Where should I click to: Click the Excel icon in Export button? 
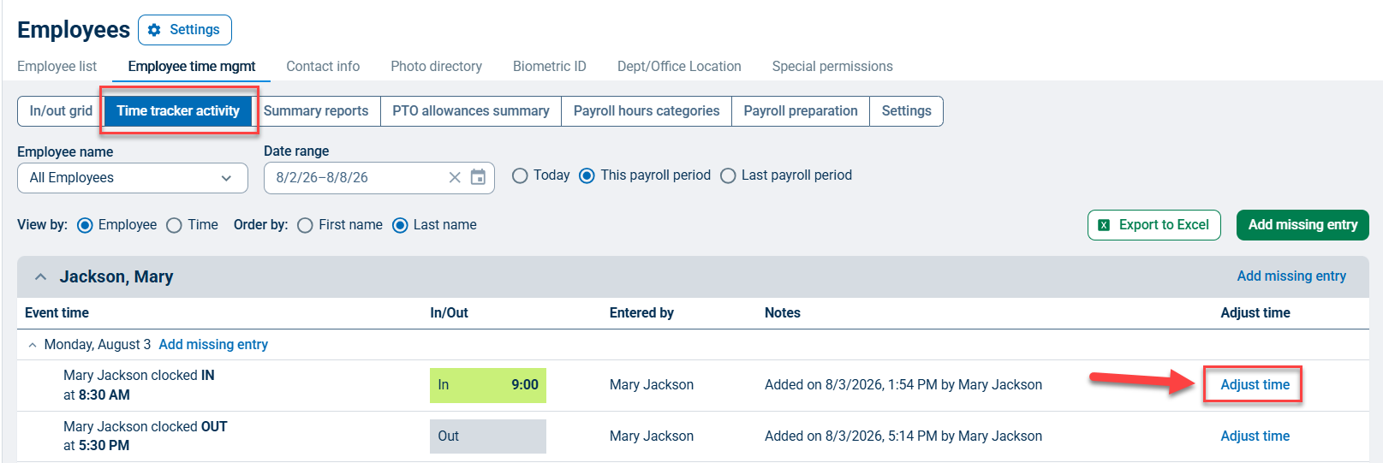pos(1104,225)
